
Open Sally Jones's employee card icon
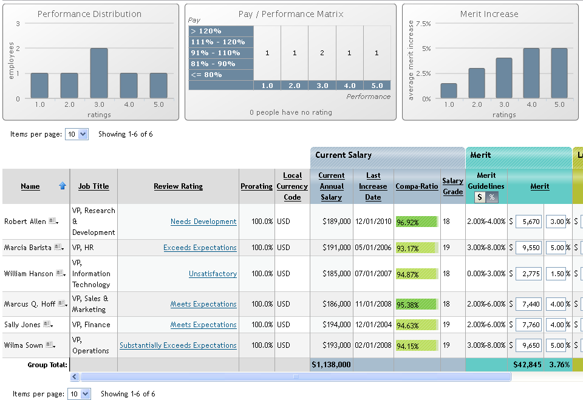coord(47,325)
